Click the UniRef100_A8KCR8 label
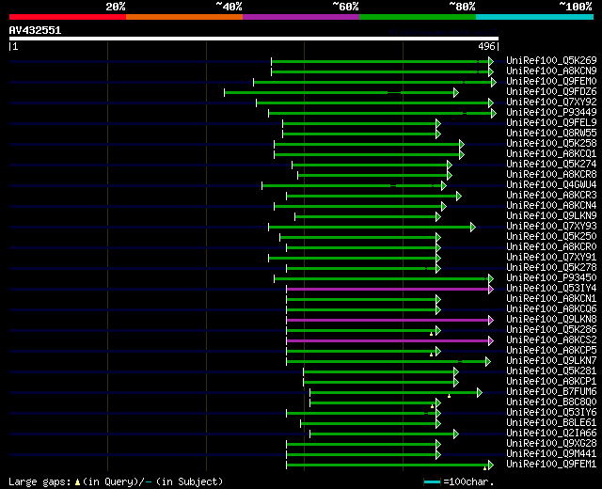The height and width of the screenshot is (489, 602). click(x=551, y=175)
